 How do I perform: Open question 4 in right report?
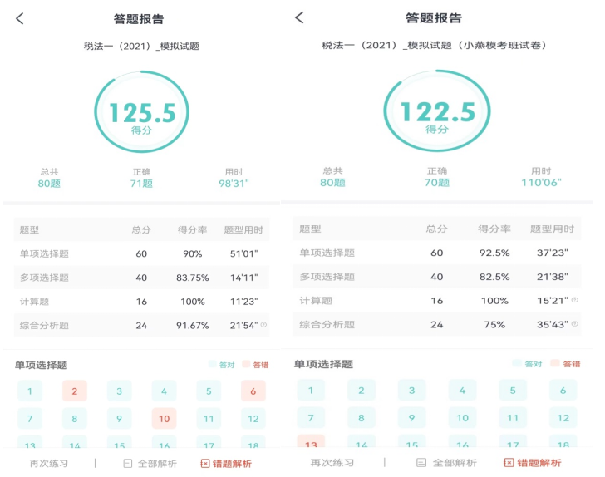click(462, 391)
